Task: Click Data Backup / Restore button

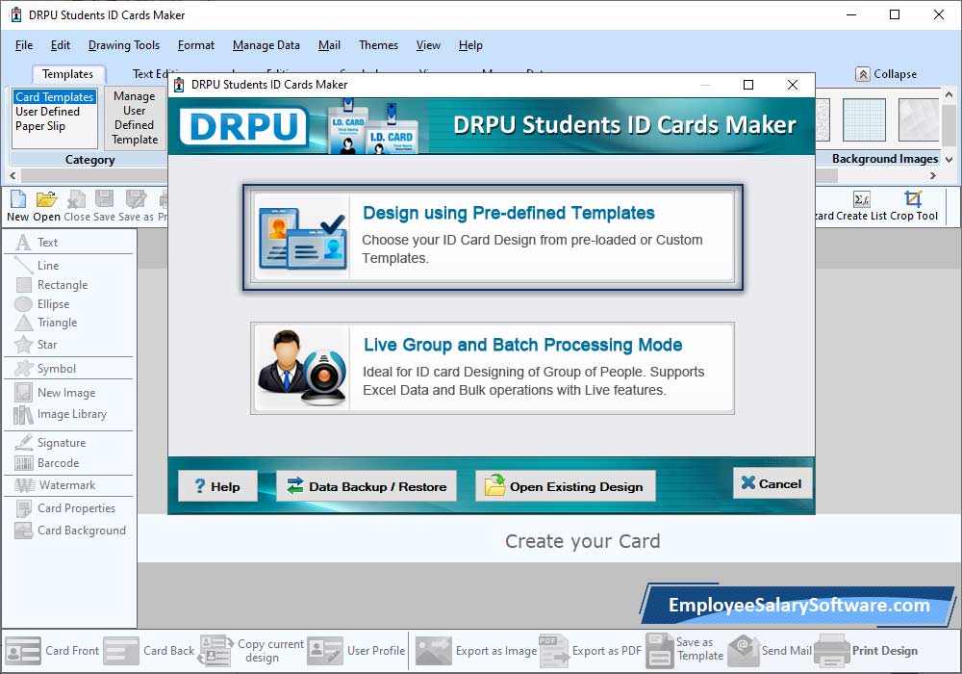Action: coord(367,486)
